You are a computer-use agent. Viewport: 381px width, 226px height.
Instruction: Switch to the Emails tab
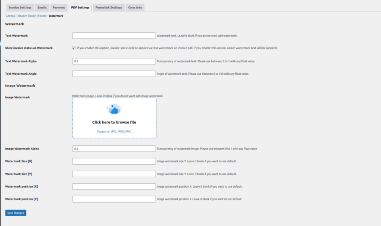click(42, 7)
